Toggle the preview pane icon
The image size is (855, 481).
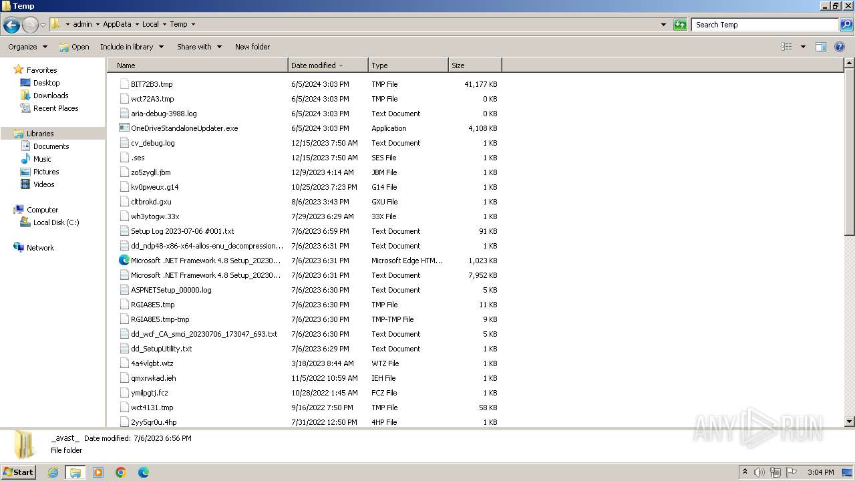click(x=821, y=47)
